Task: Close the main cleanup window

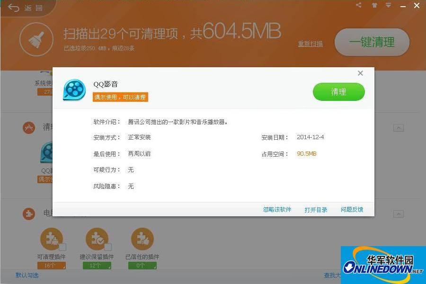Action: coord(417,5)
